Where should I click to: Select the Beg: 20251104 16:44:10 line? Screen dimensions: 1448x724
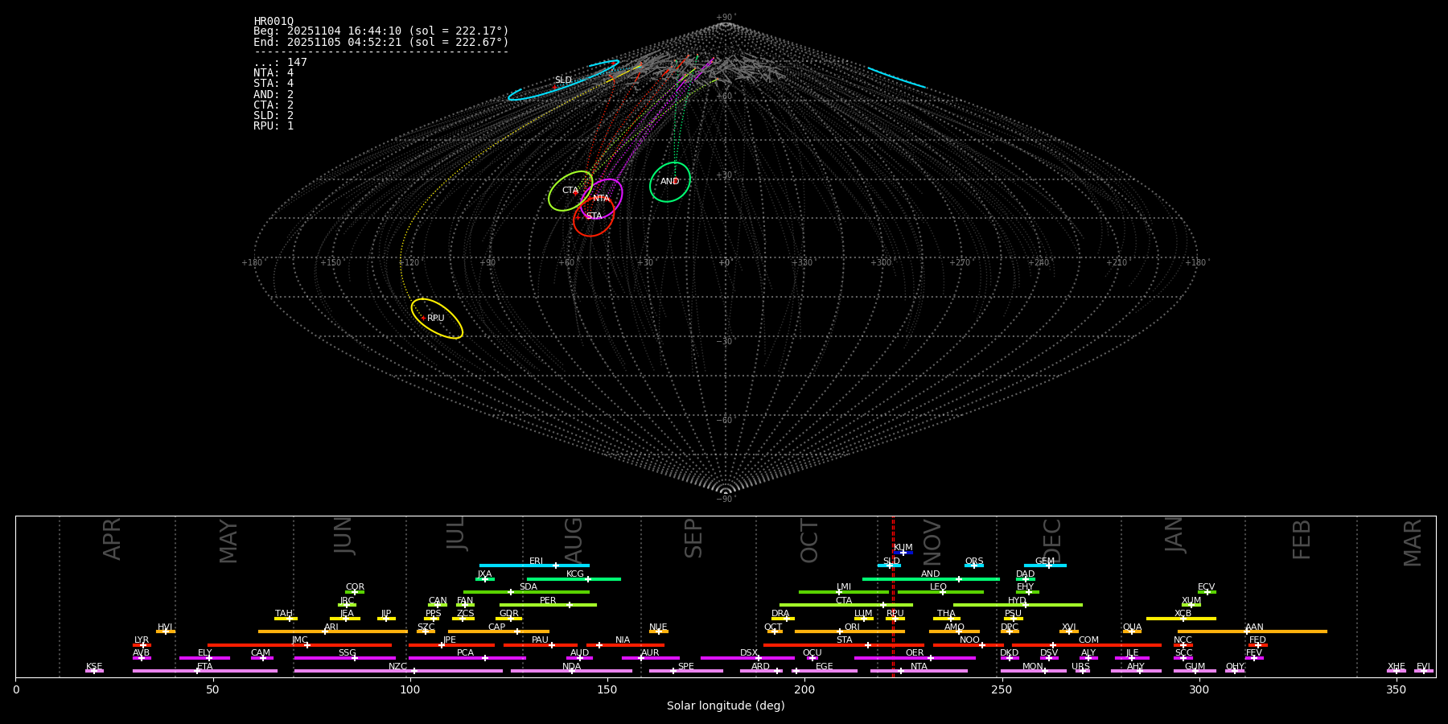tap(381, 31)
